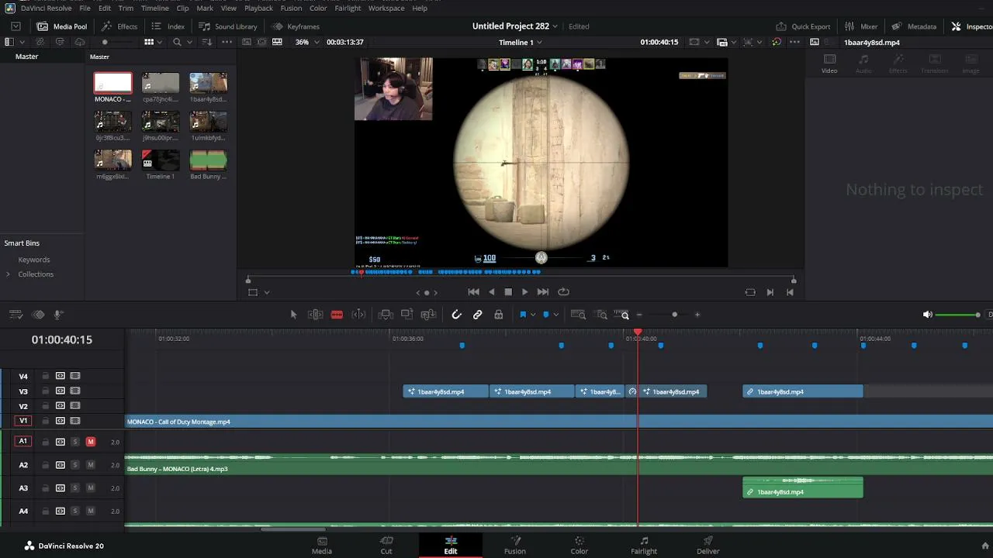993x558 pixels.
Task: Select the MONACO clip thumbnail
Action: pos(113,83)
